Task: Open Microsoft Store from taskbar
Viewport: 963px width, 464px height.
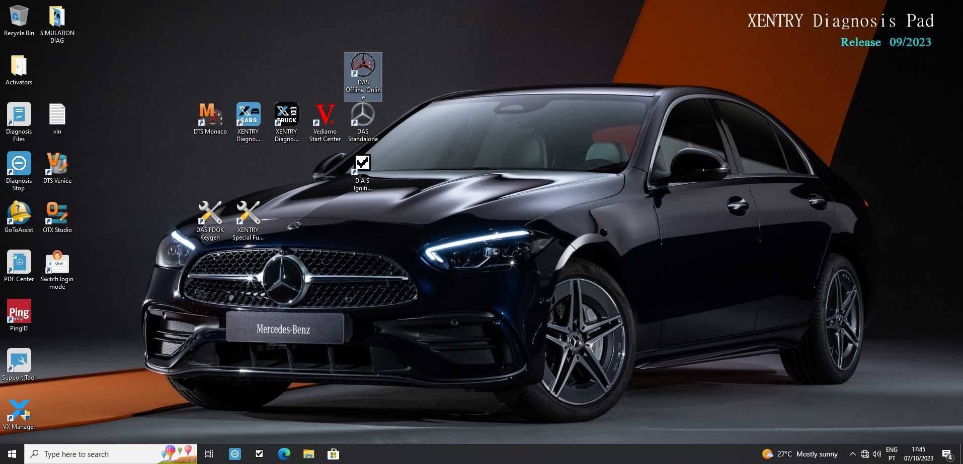Action: (x=333, y=454)
